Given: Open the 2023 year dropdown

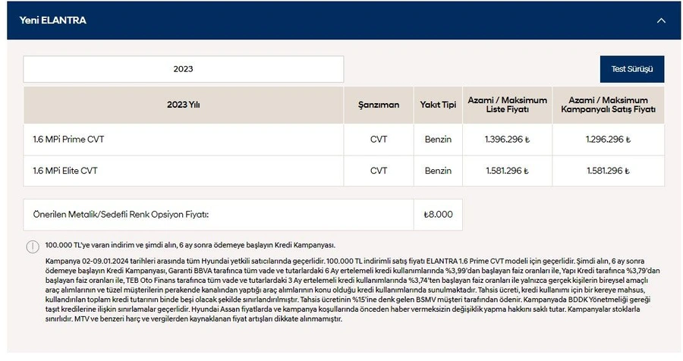Looking at the screenshot, I should click(x=184, y=69).
